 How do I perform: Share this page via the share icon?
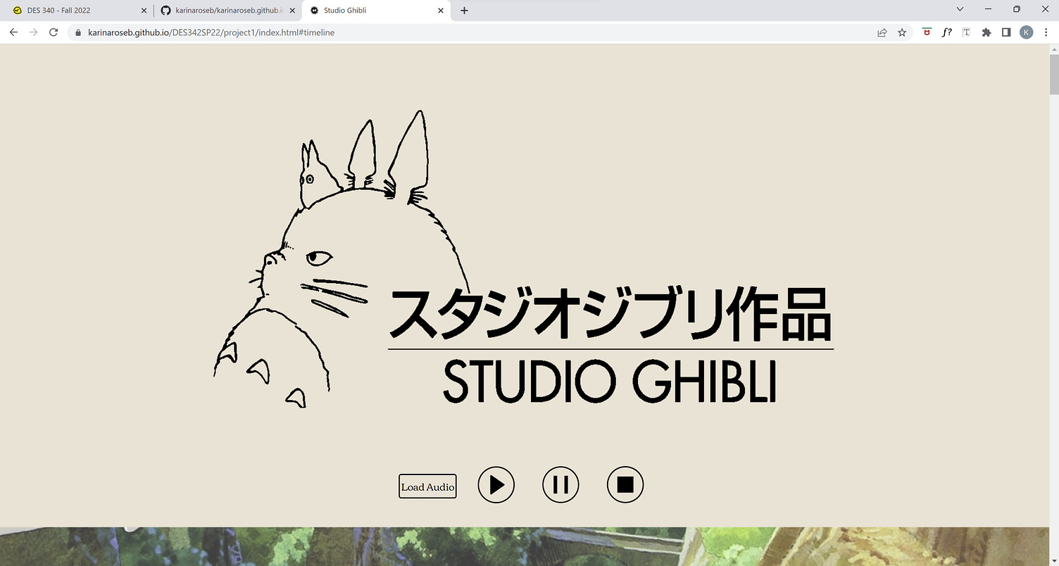882,32
